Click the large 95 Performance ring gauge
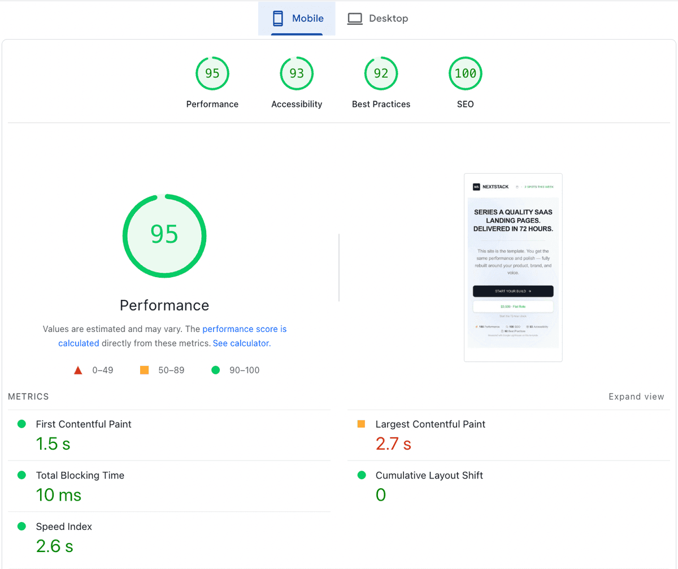Image resolution: width=678 pixels, height=569 pixels. 164,235
